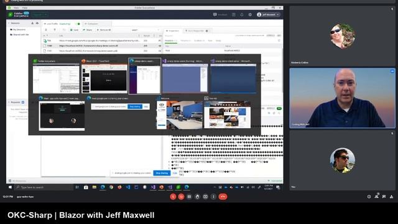This screenshot has height=224, width=398.
Task: Open the Meet chat panel
Action: pos(384,197)
